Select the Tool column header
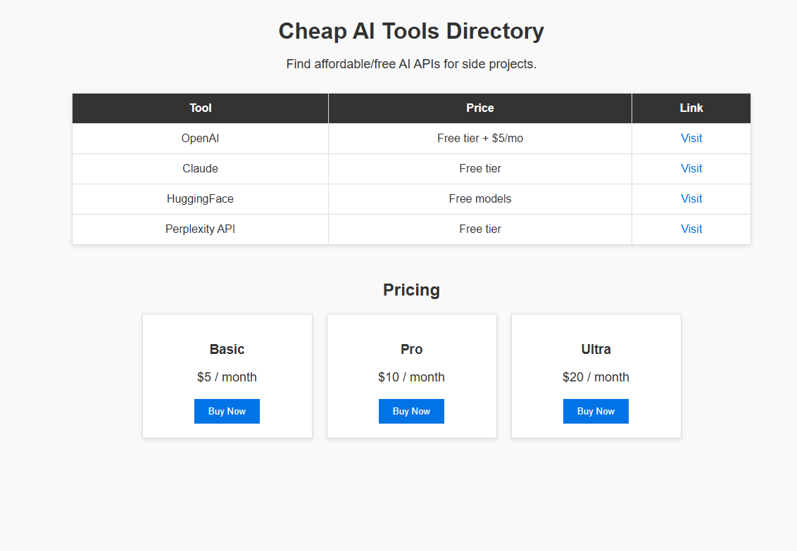797x551 pixels. pos(200,108)
